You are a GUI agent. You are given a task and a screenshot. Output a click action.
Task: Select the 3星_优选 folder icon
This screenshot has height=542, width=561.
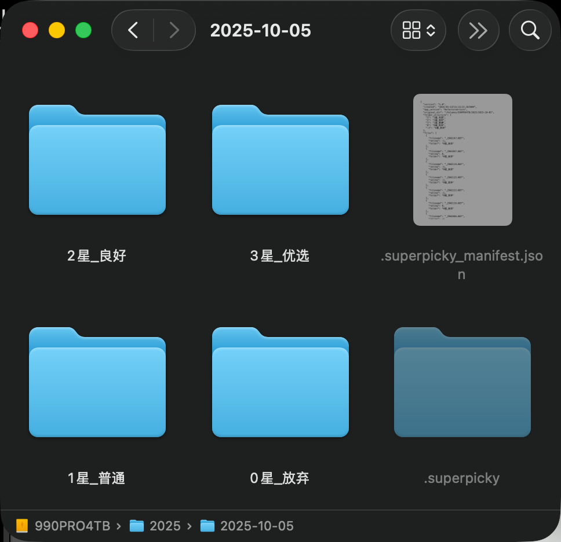coord(280,160)
